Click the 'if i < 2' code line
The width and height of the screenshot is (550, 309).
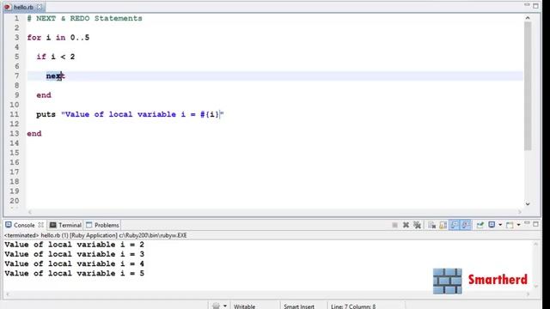click(55, 57)
